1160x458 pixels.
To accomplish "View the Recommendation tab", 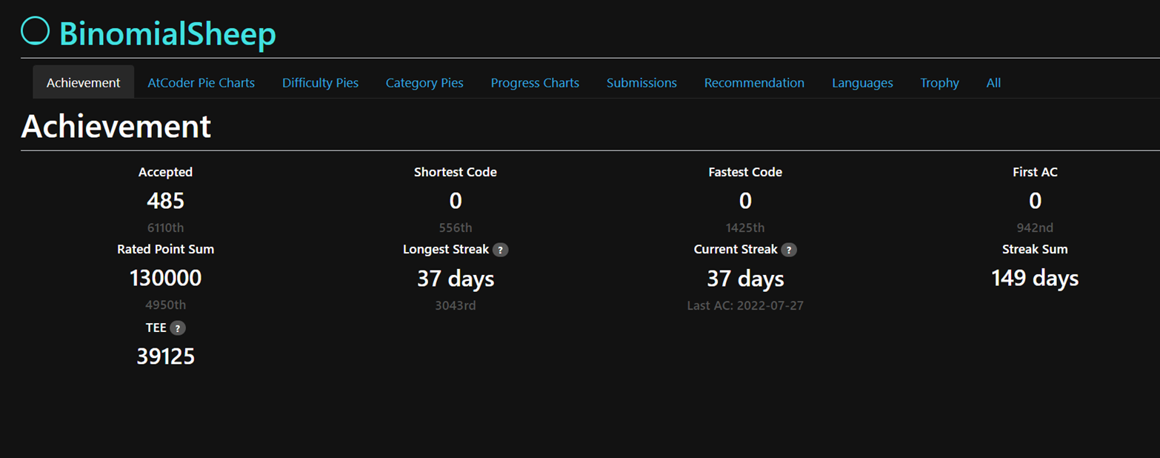I will 754,83.
